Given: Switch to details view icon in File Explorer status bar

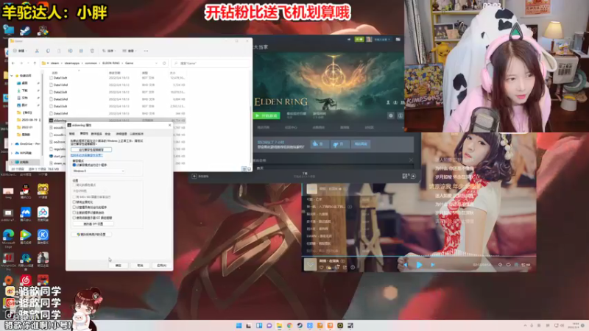Looking at the screenshot, I should click(244, 169).
